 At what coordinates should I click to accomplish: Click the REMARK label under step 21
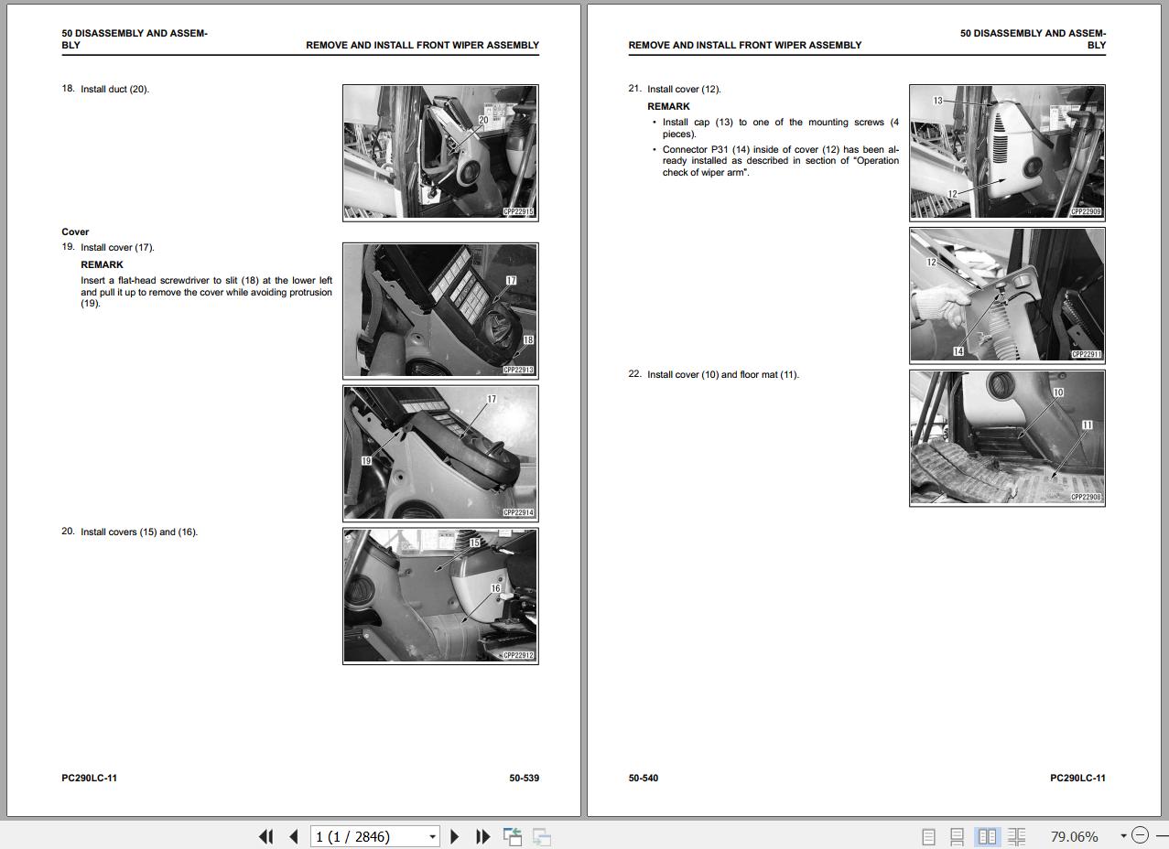coord(668,106)
